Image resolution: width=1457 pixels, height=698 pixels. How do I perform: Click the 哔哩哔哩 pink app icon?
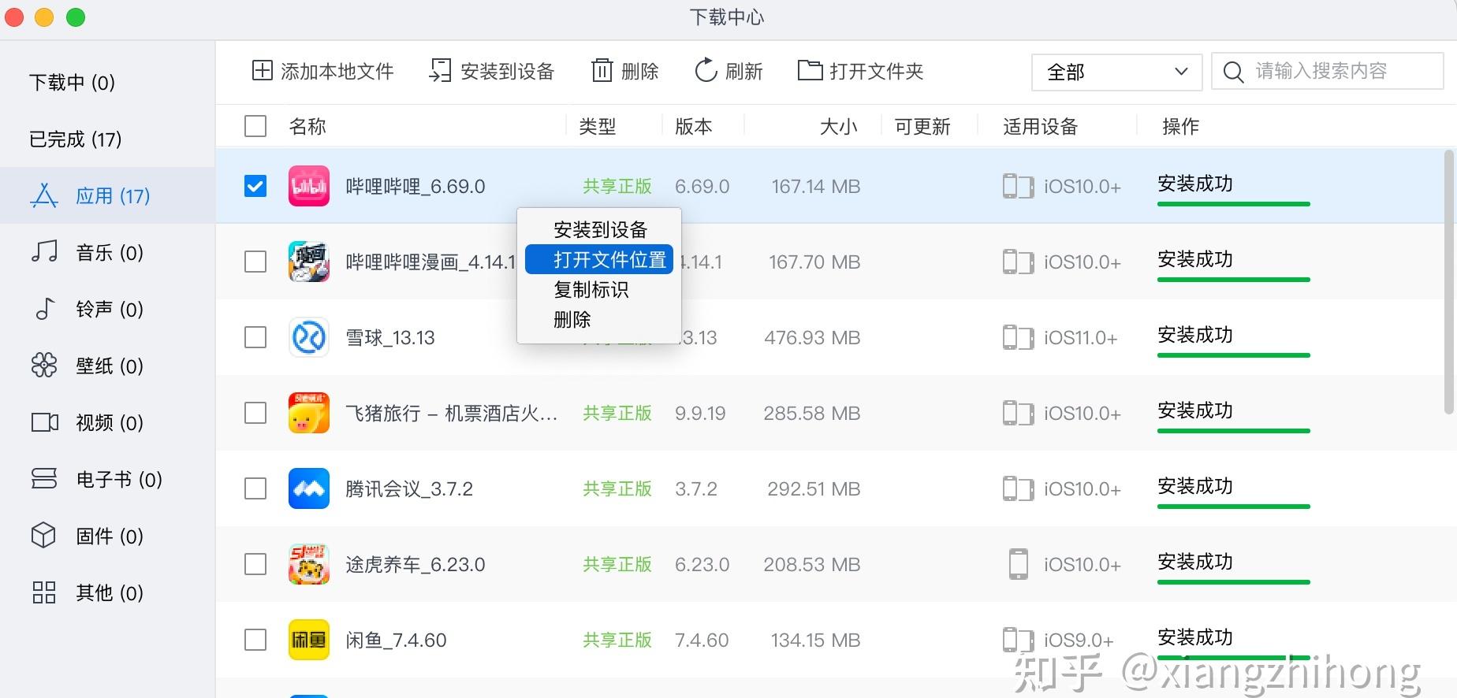click(x=309, y=186)
